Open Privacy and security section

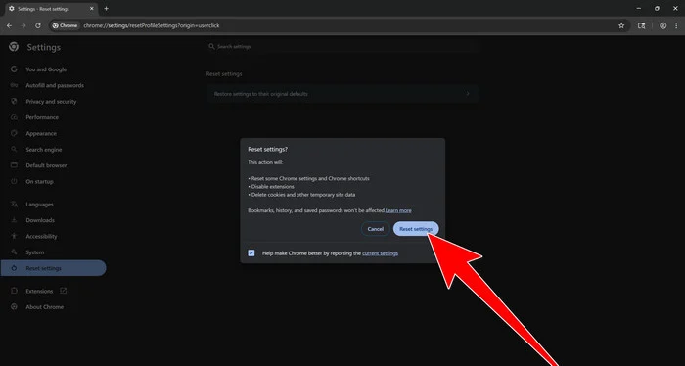click(51, 102)
